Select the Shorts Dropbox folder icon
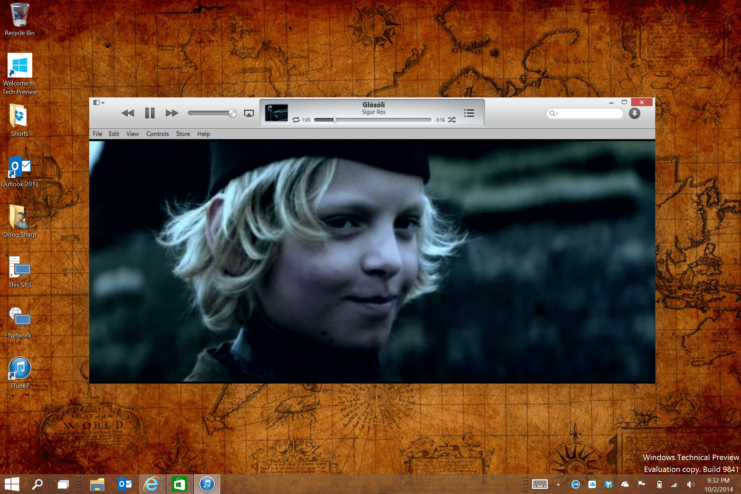 pyautogui.click(x=20, y=120)
